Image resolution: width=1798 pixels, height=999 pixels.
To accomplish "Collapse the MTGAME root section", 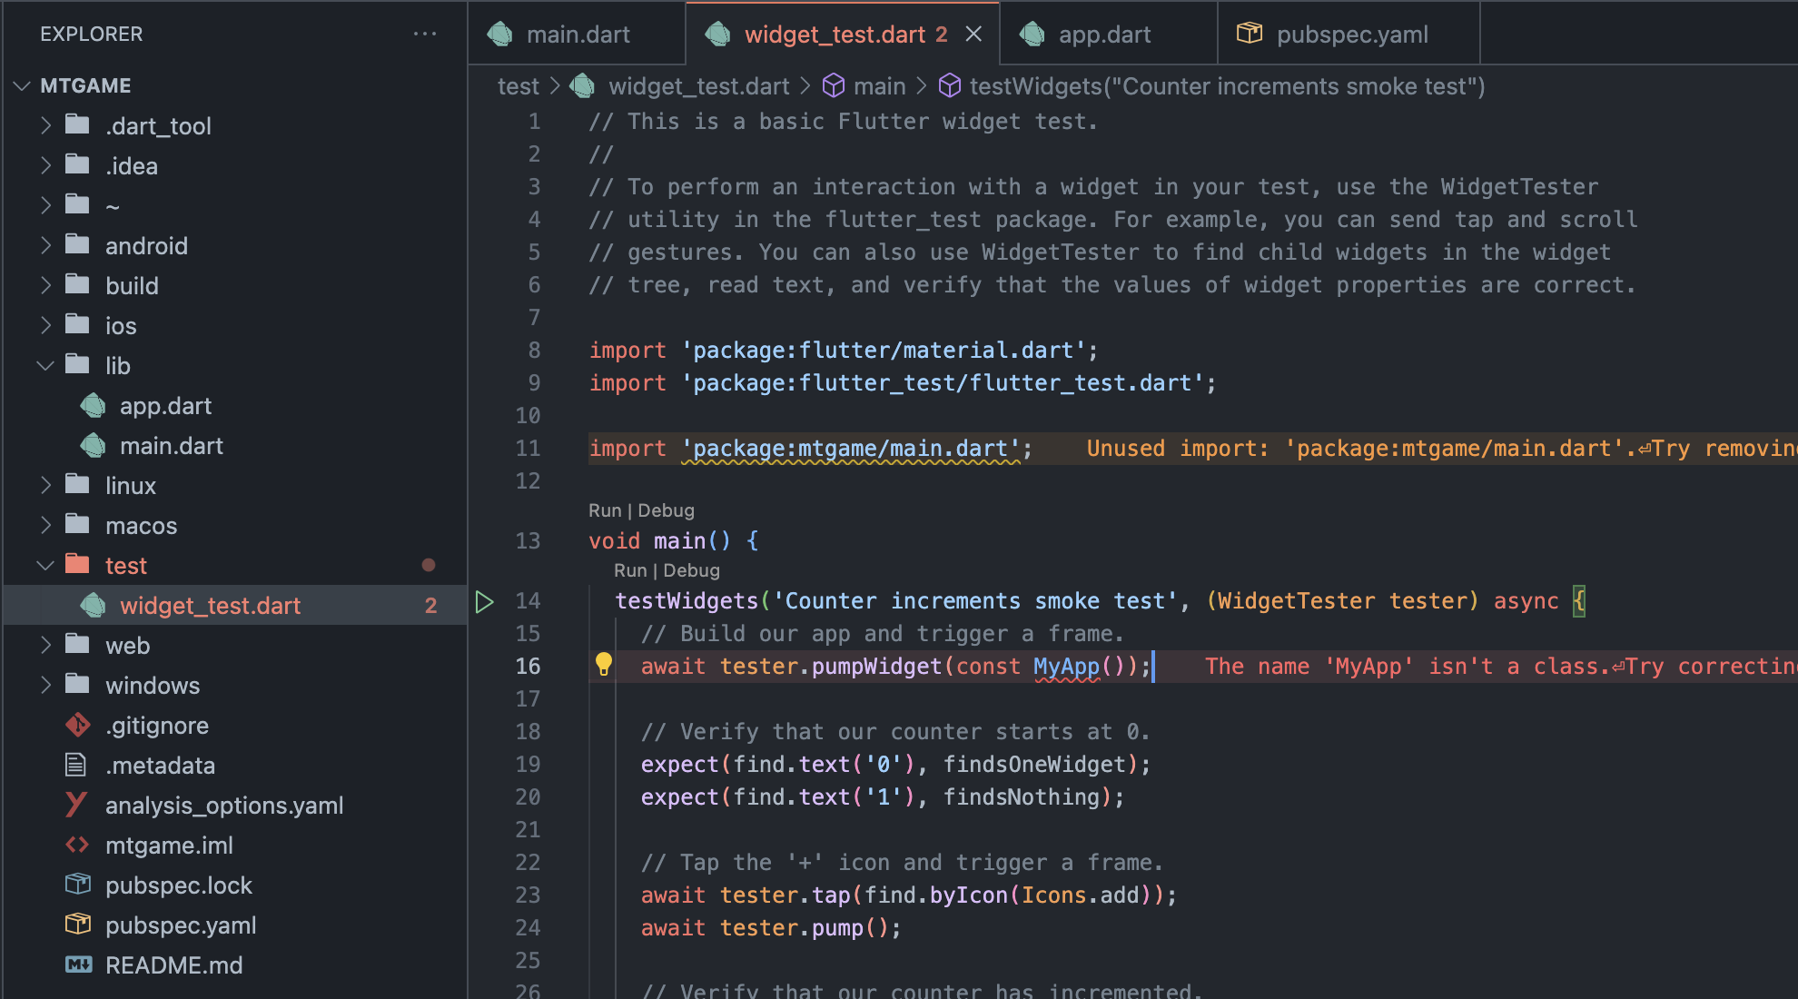I will 23,86.
